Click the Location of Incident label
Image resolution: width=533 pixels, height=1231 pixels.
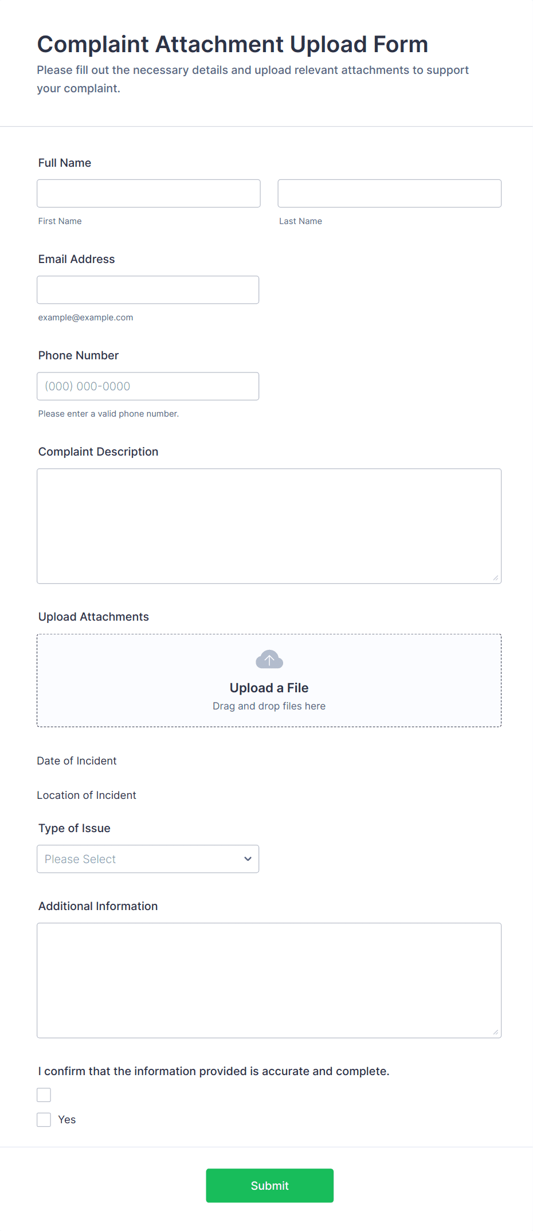87,795
